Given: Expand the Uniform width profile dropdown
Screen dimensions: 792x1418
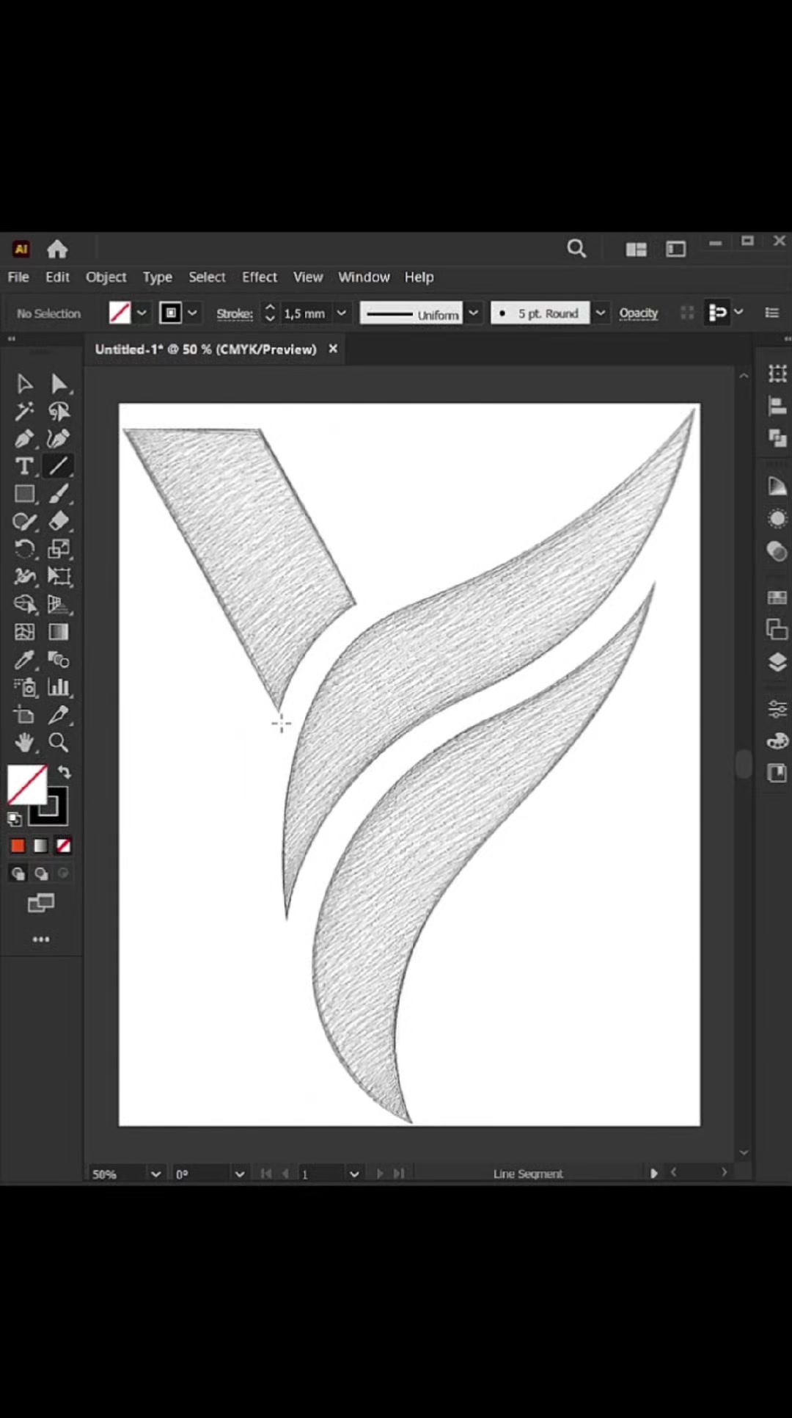Looking at the screenshot, I should (474, 313).
